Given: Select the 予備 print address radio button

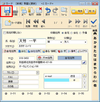Looking at the screenshot, I should 80,33.
